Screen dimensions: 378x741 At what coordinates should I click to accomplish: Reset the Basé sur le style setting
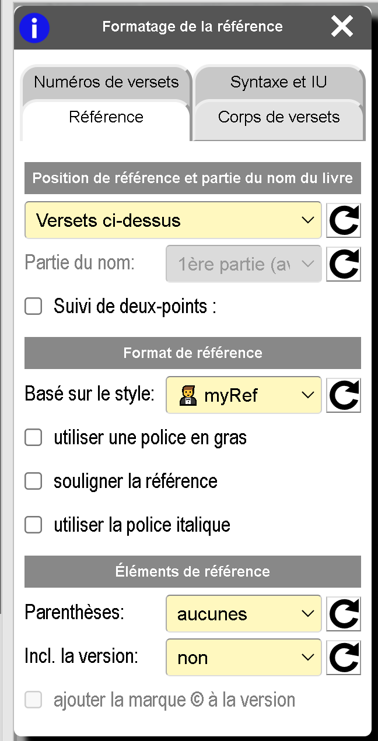[x=343, y=395]
